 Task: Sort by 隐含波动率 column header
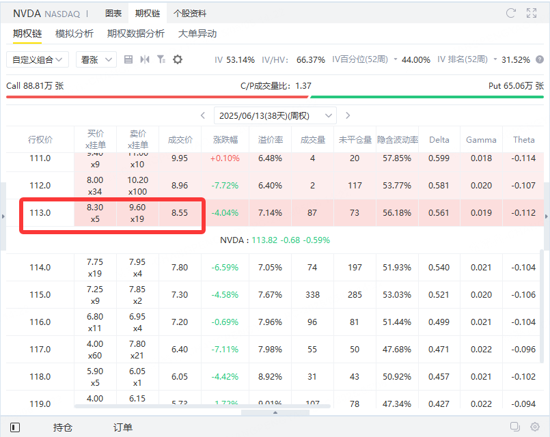click(398, 140)
